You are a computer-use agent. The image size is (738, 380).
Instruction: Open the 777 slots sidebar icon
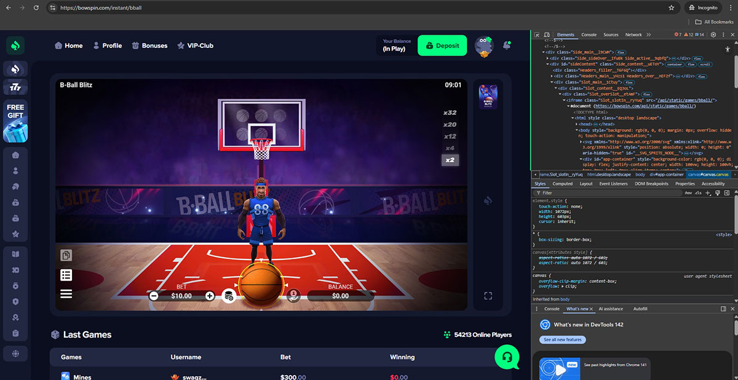[x=15, y=88]
